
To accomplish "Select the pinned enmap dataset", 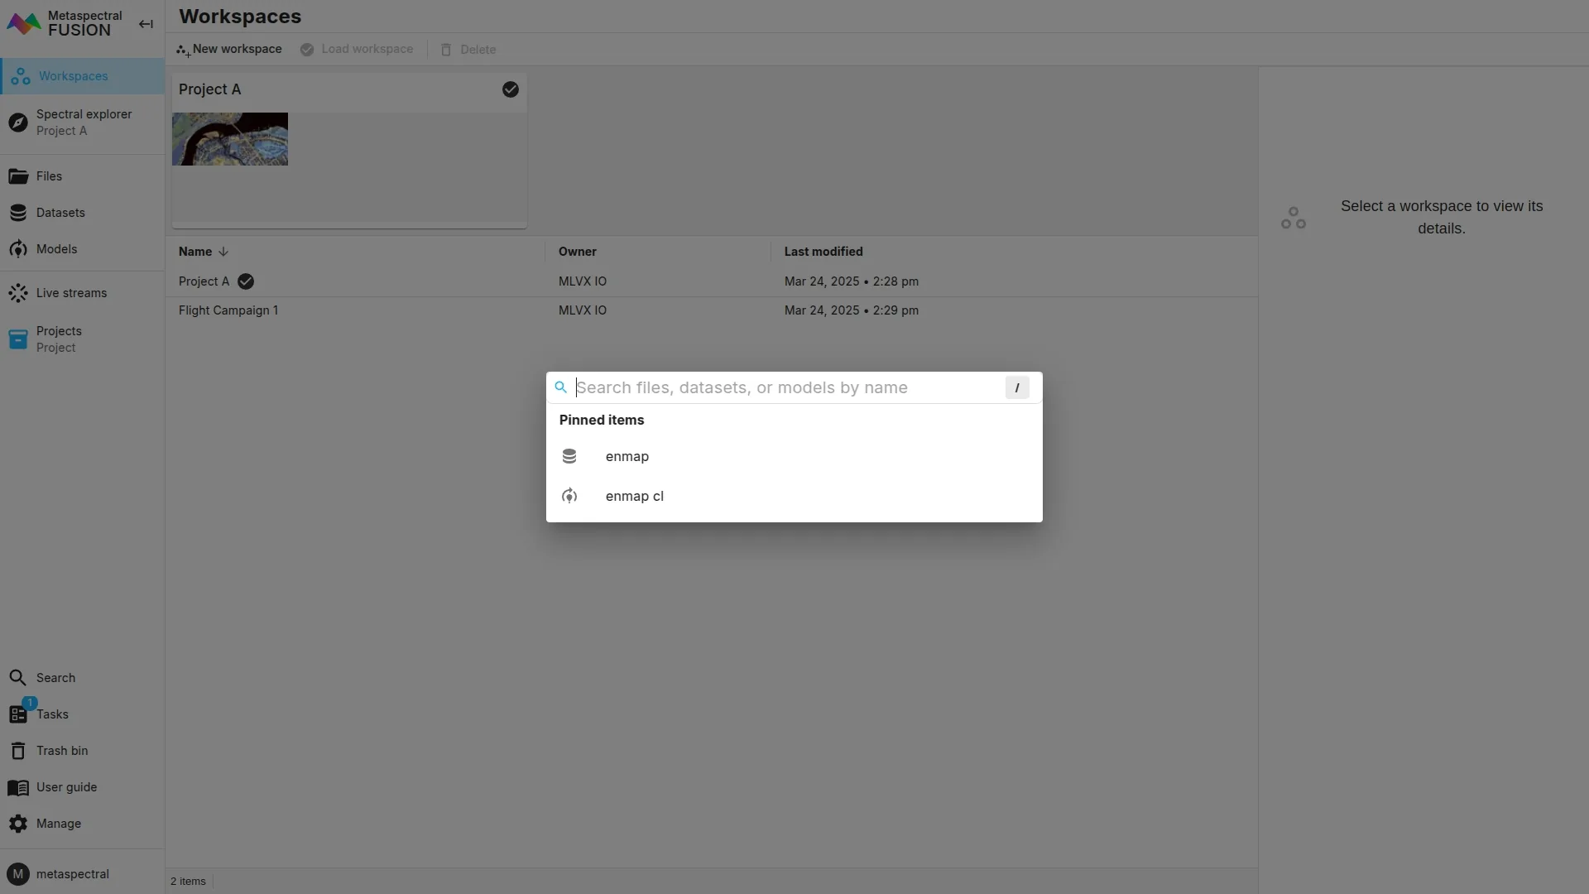I will click(x=626, y=457).
